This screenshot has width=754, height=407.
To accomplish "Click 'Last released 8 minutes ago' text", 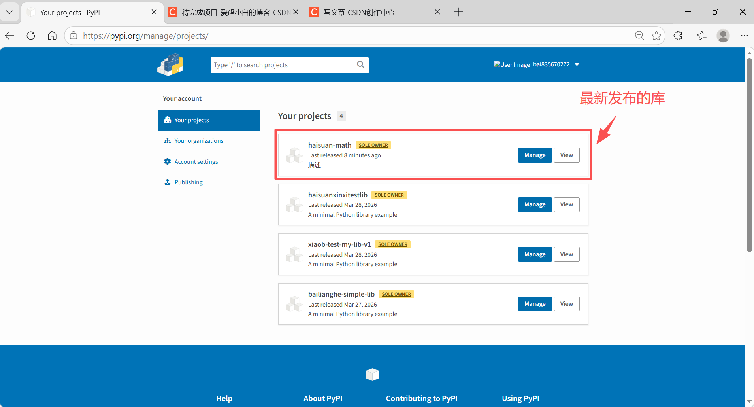I will click(344, 155).
